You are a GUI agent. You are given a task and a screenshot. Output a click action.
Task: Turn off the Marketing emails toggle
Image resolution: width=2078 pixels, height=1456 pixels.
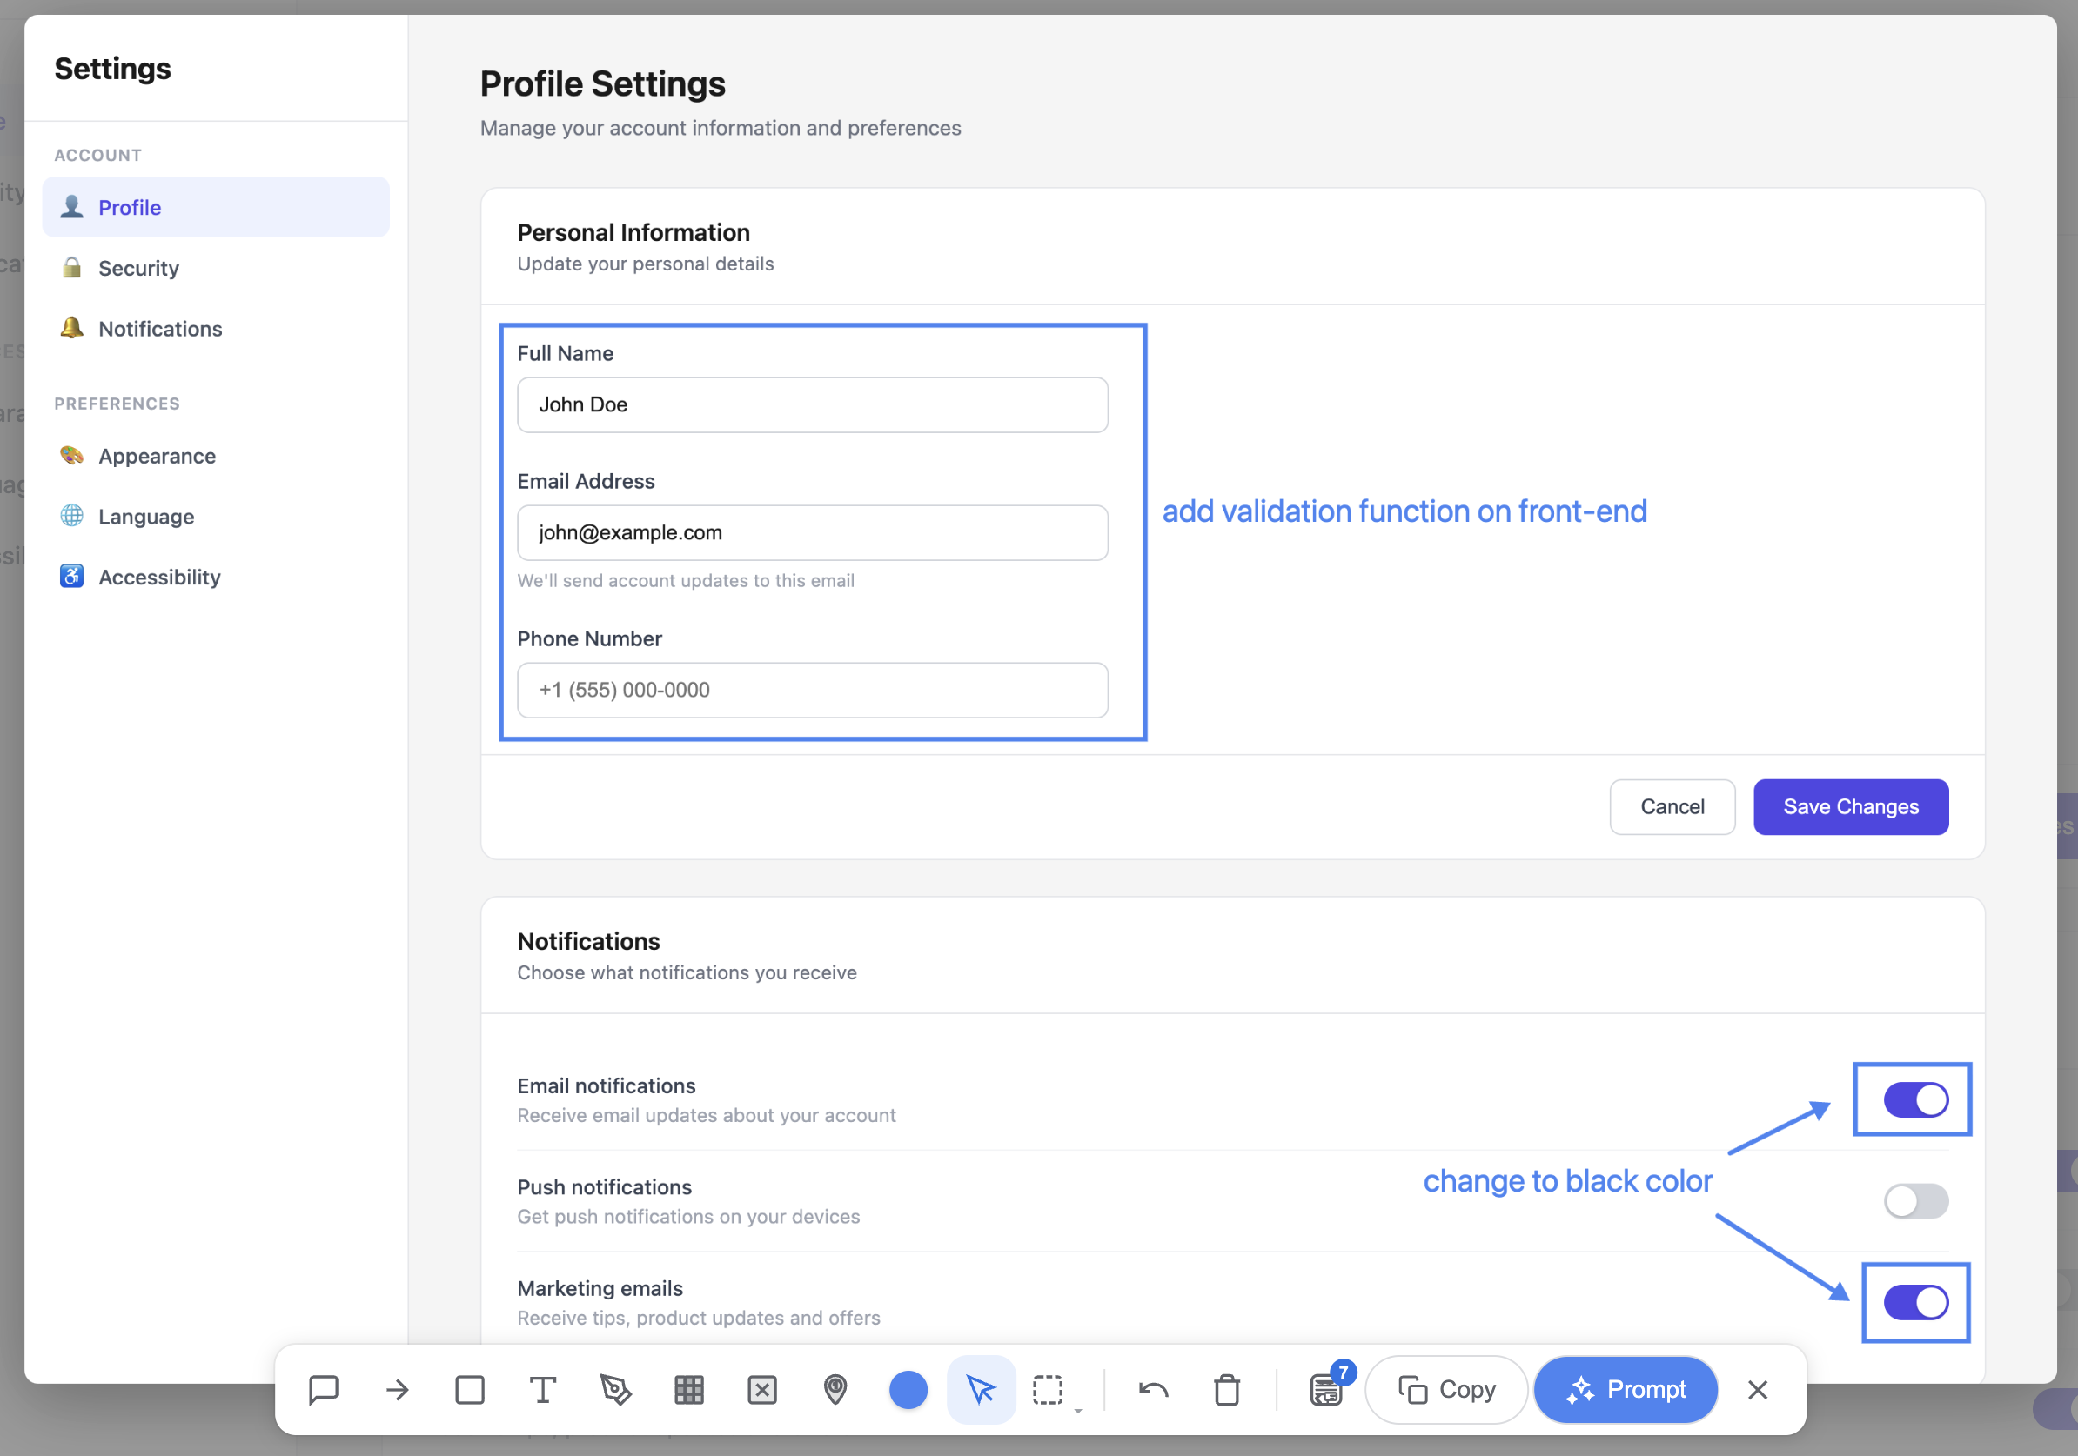[x=1916, y=1302]
